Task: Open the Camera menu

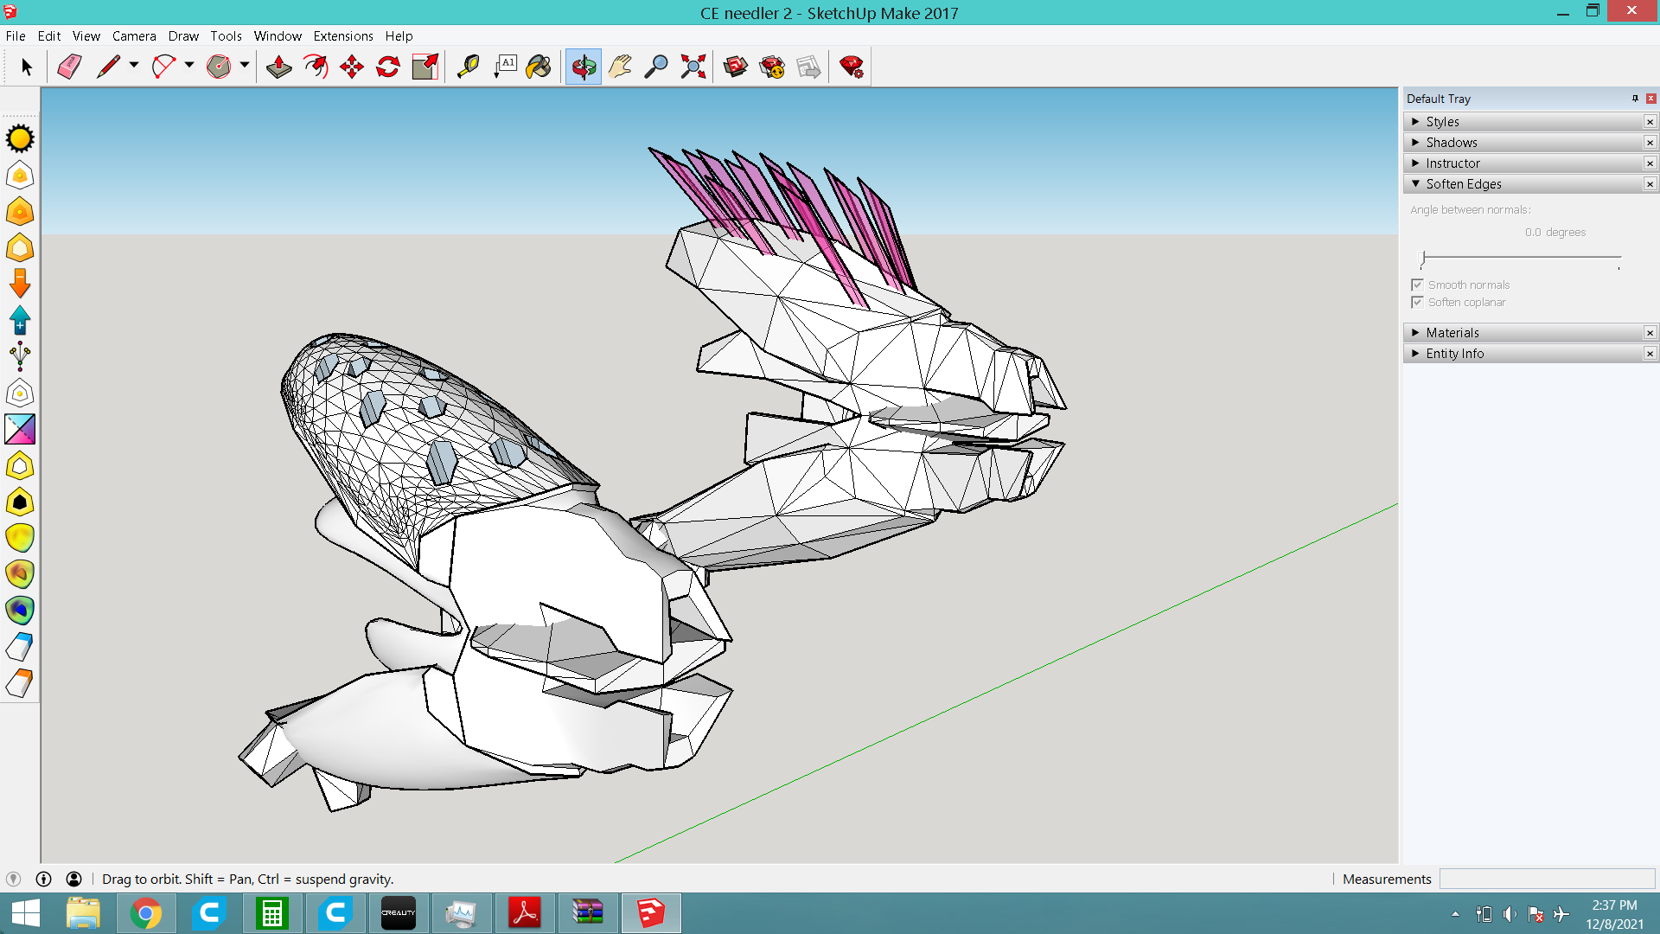Action: click(134, 36)
